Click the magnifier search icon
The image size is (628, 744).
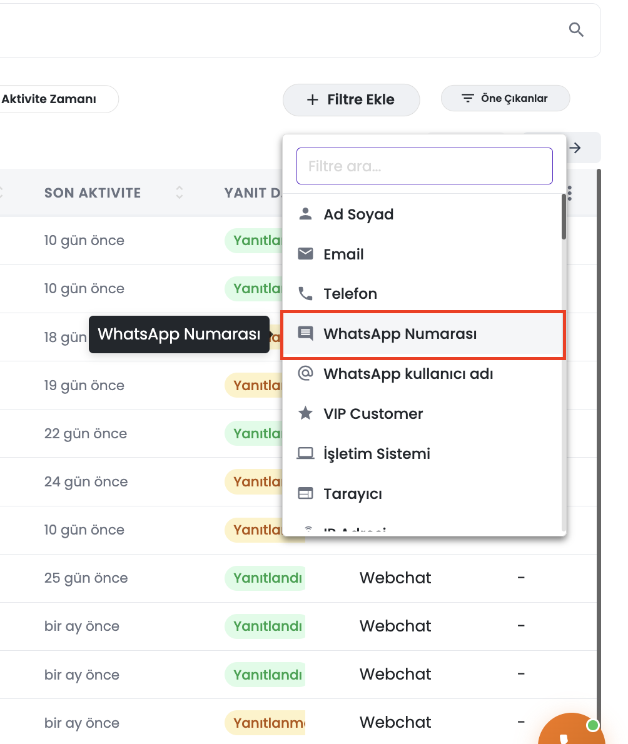576,29
